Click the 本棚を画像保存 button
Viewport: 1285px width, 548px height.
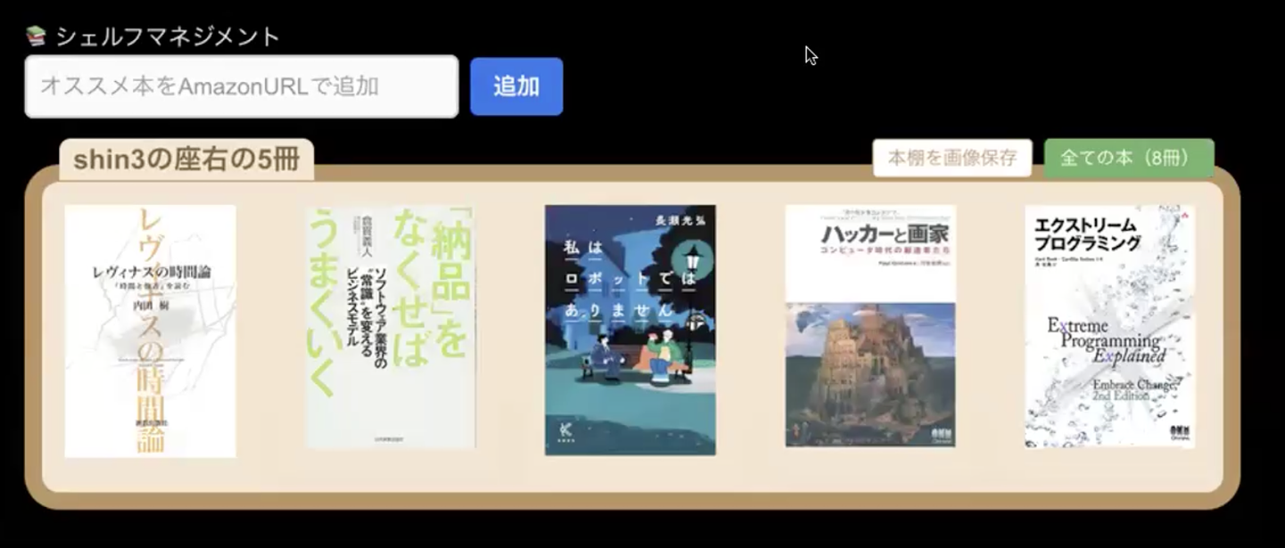click(x=952, y=158)
